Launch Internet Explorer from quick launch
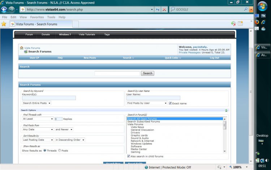The width and height of the screenshot is (271, 170). click(x=263, y=22)
